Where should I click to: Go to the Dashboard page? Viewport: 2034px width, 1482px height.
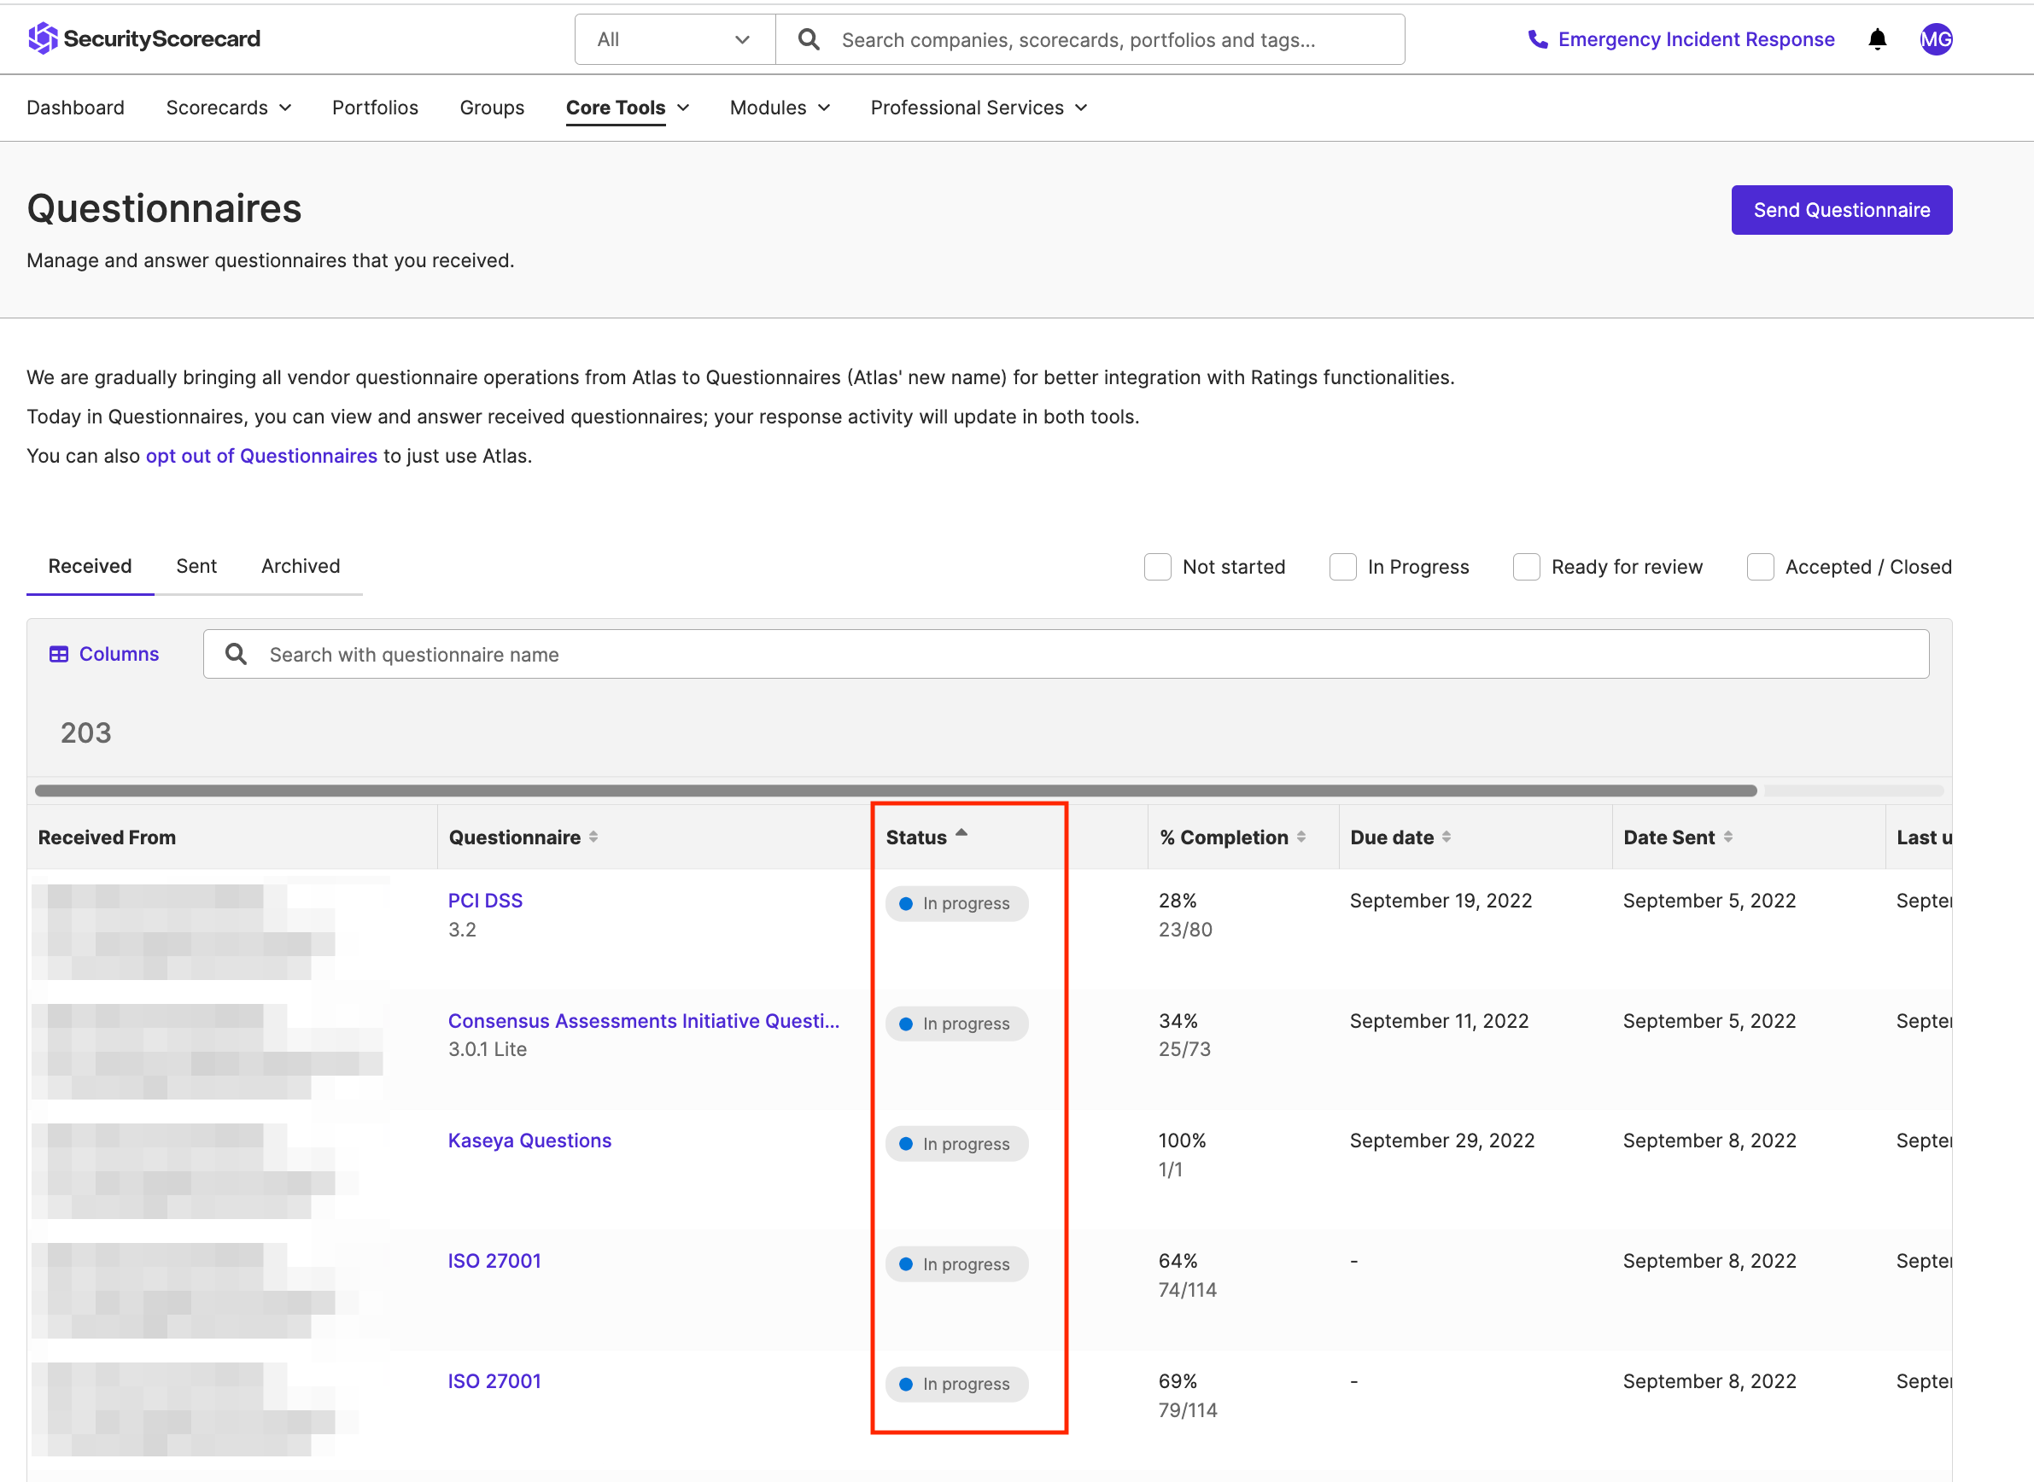[75, 108]
